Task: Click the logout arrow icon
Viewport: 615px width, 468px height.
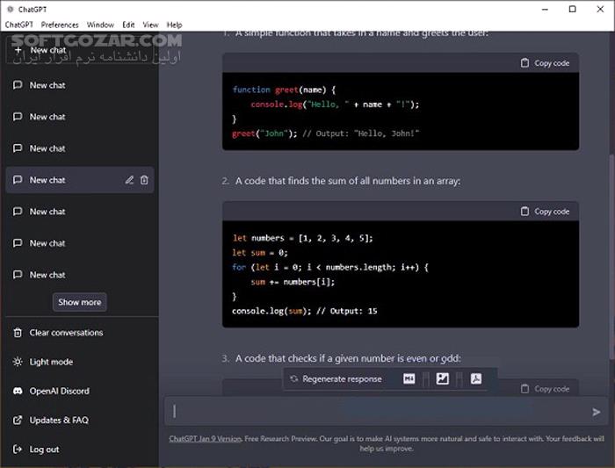Action: click(x=18, y=450)
